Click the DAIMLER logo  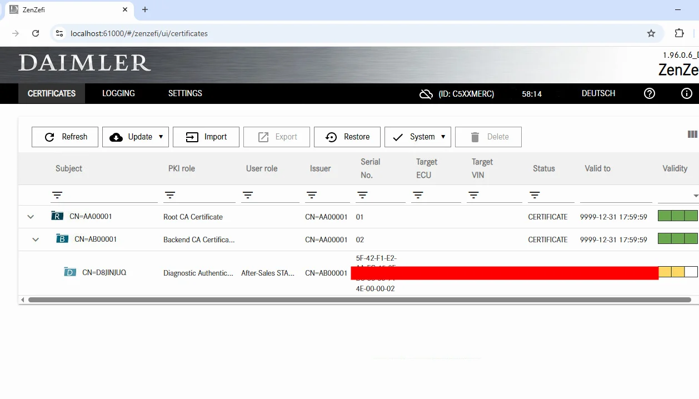84,63
